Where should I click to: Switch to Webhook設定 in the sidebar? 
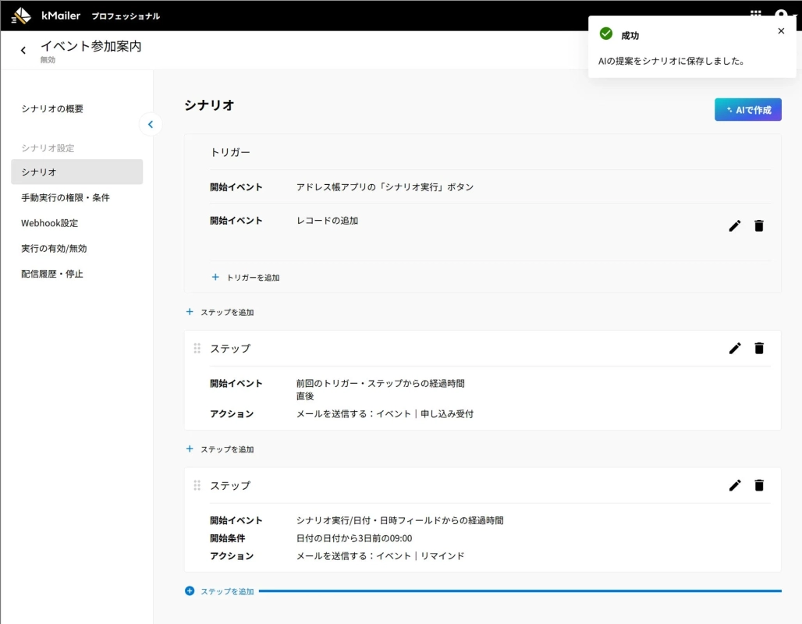click(x=51, y=222)
